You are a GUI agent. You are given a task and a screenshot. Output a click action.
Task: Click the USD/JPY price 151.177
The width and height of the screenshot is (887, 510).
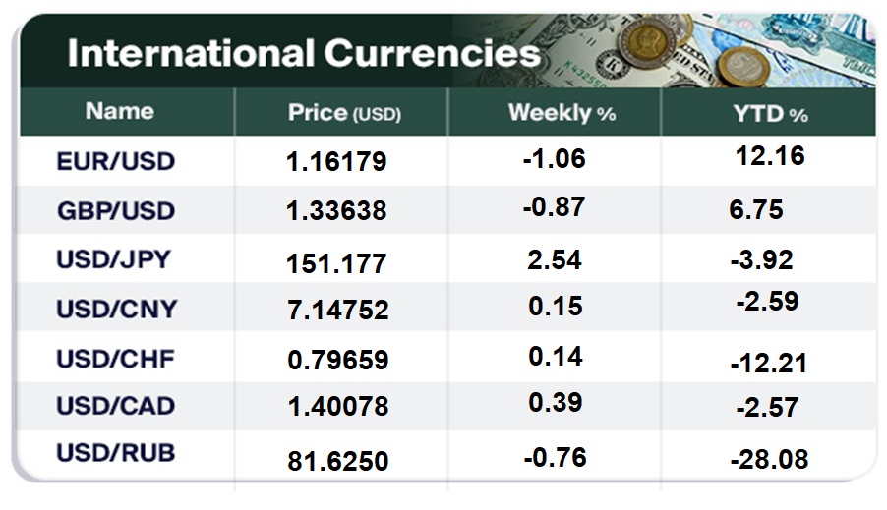click(x=336, y=263)
